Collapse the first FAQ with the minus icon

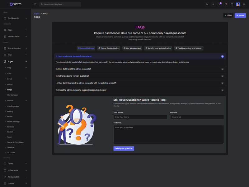222,56
